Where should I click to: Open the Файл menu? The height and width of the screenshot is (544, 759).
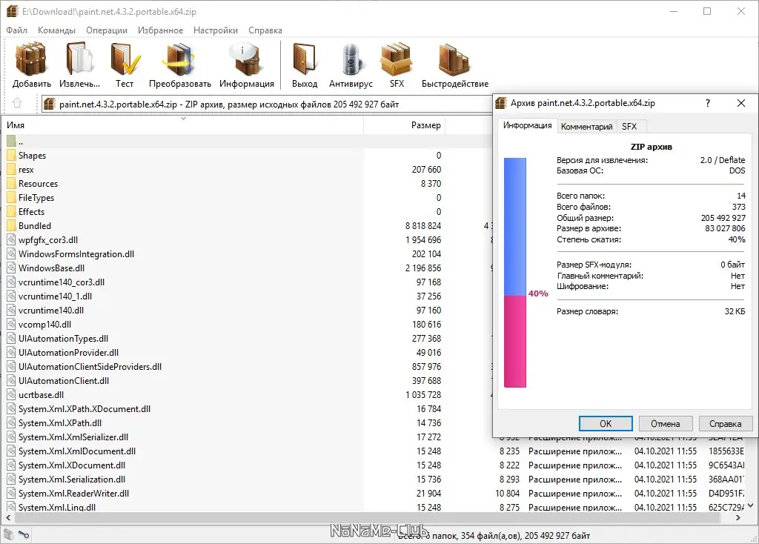point(16,30)
